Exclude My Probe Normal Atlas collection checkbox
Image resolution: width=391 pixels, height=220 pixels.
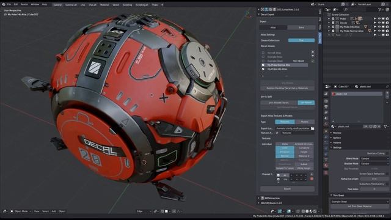click(333, 31)
